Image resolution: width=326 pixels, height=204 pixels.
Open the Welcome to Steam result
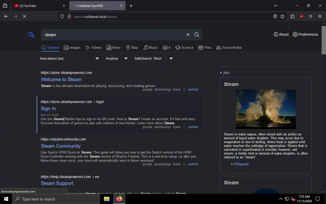click(61, 80)
